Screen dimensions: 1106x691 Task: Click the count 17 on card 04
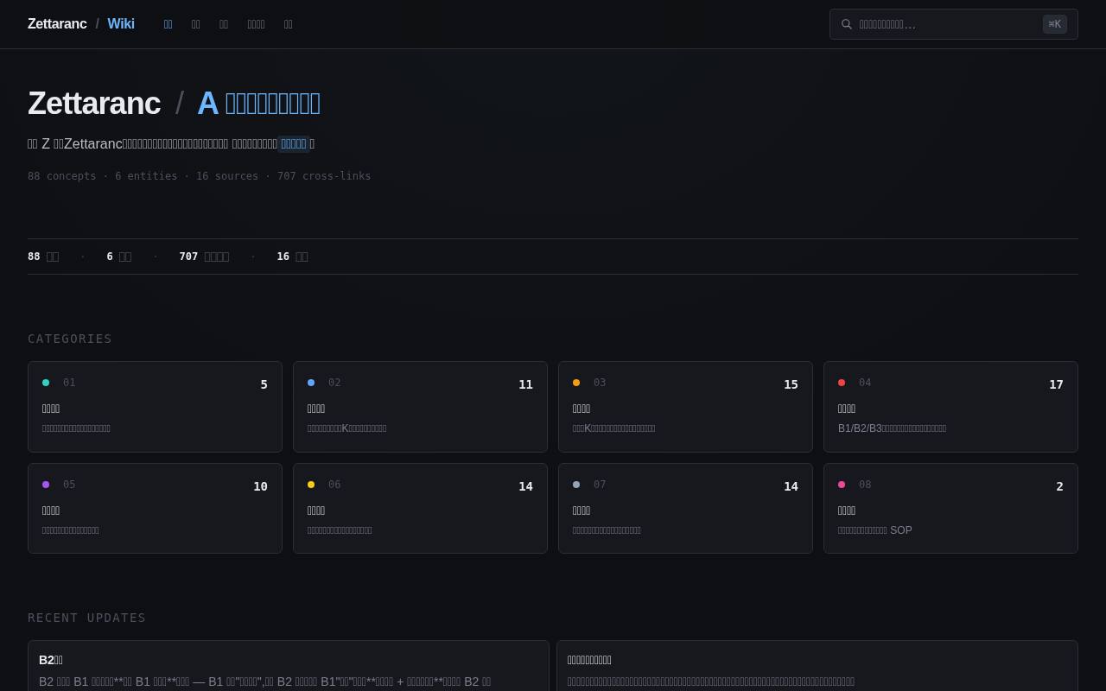(1056, 384)
